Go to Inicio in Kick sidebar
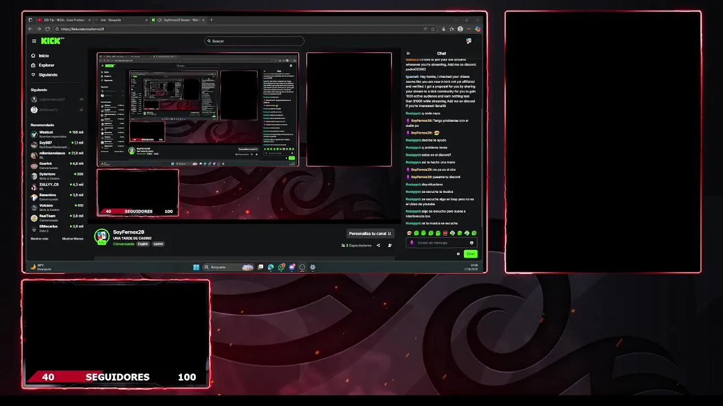The height and width of the screenshot is (406, 723). [x=40, y=56]
